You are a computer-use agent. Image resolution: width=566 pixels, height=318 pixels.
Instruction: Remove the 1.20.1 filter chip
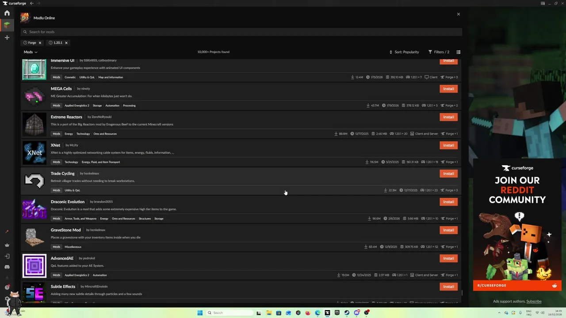click(x=66, y=43)
